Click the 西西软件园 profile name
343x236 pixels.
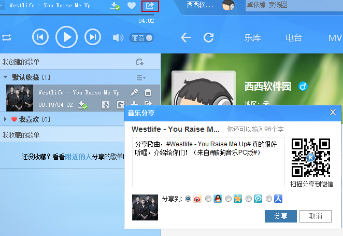pyautogui.click(x=268, y=86)
